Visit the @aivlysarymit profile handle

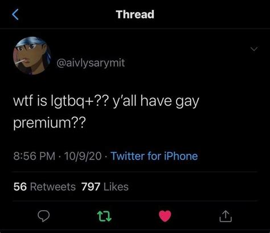tap(91, 63)
